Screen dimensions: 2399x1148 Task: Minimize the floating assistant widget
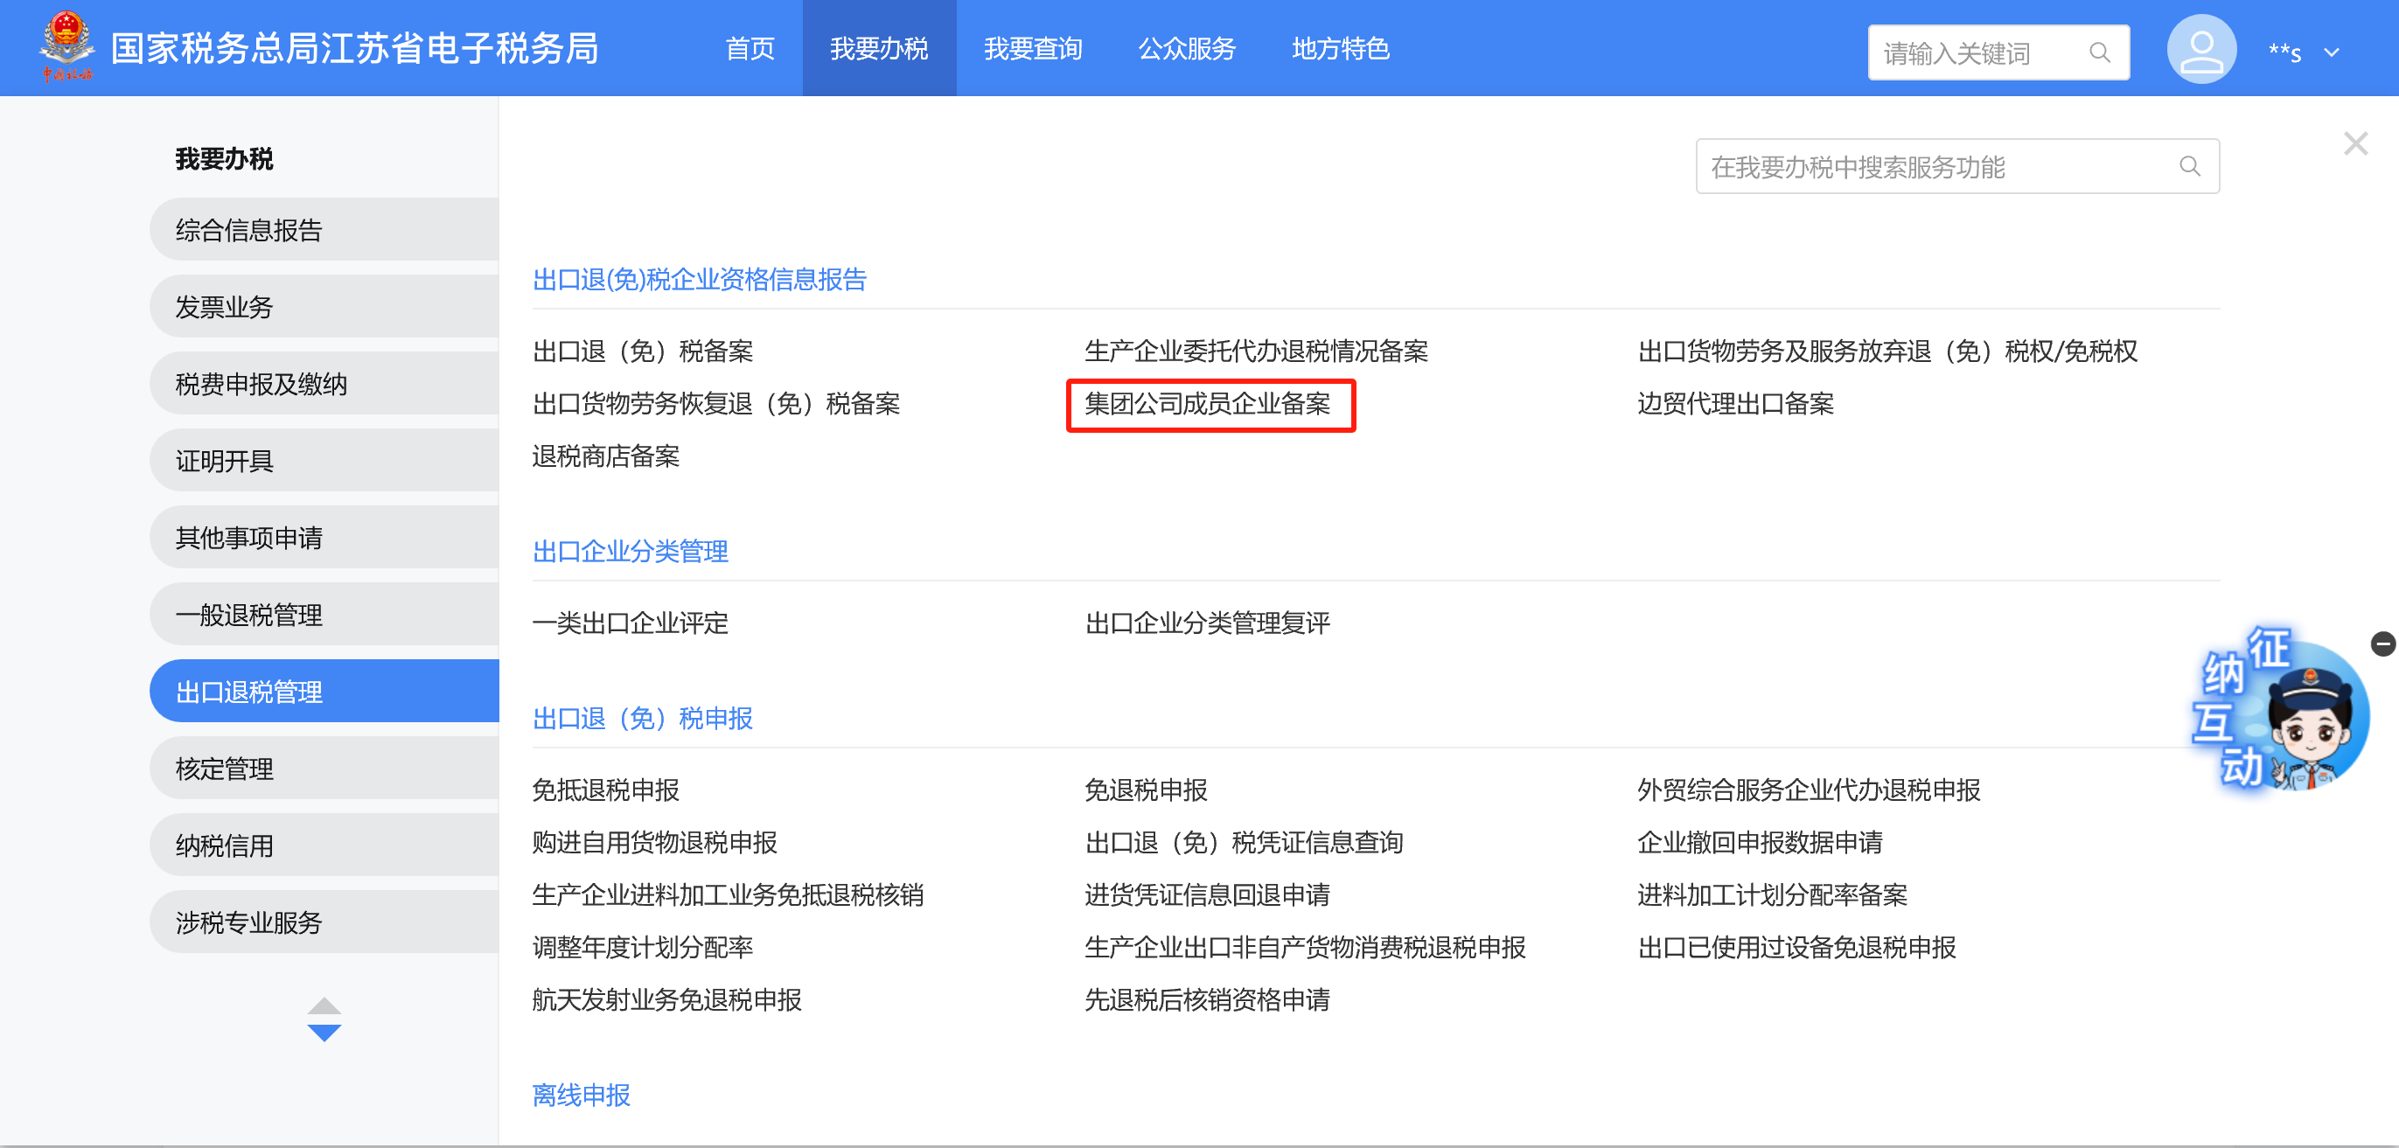click(x=2382, y=644)
